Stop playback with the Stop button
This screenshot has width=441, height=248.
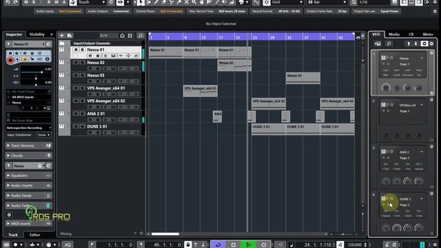click(233, 245)
